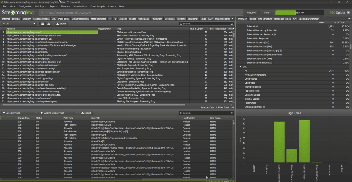Switch to the Response Codes tab
The image size is (352, 182).
[x=41, y=19]
